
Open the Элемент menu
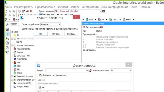click(63, 7)
